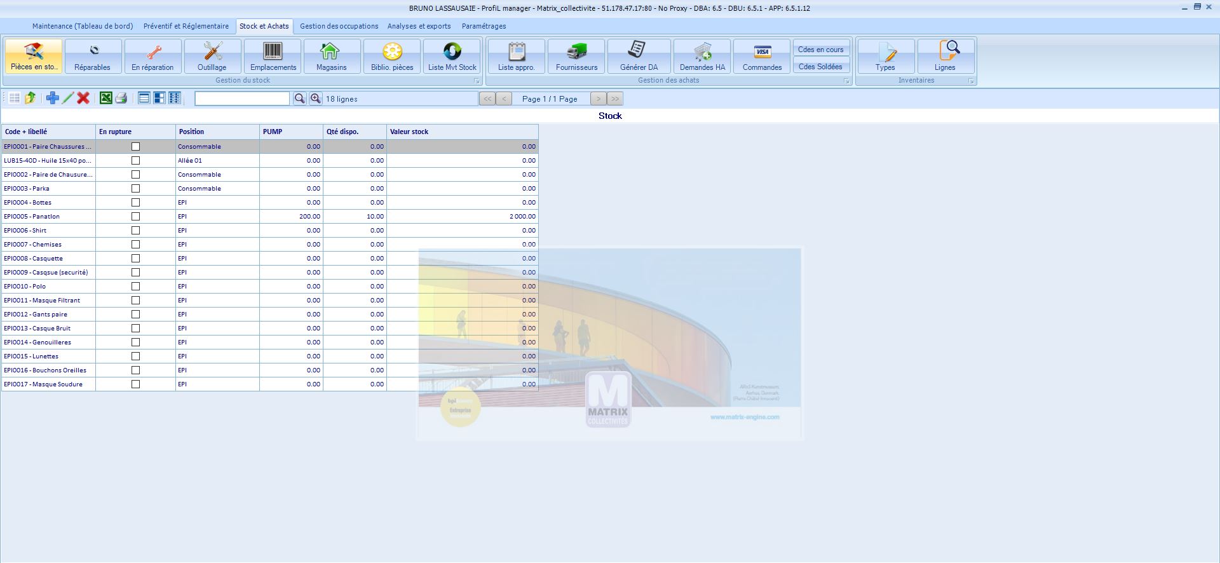Toggle En rupture checkbox for EPI0010 Polo

135,286
